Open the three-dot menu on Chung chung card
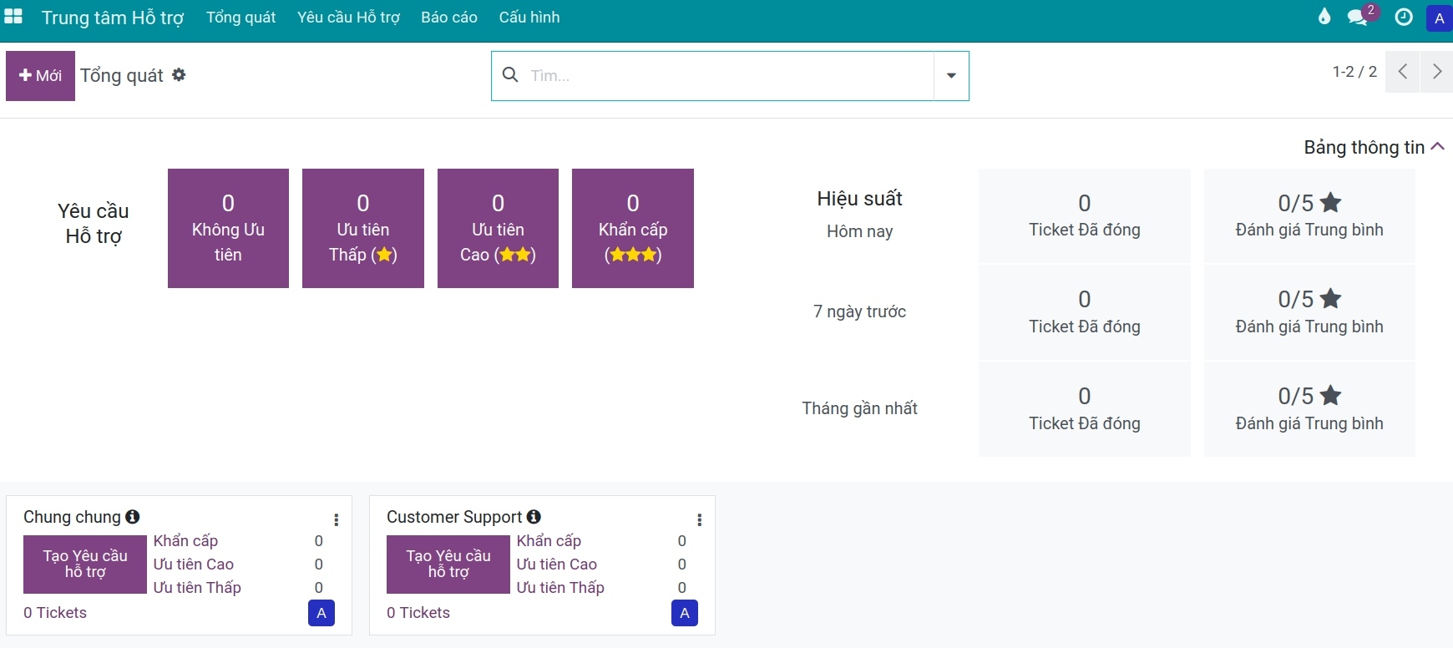 pos(337,520)
